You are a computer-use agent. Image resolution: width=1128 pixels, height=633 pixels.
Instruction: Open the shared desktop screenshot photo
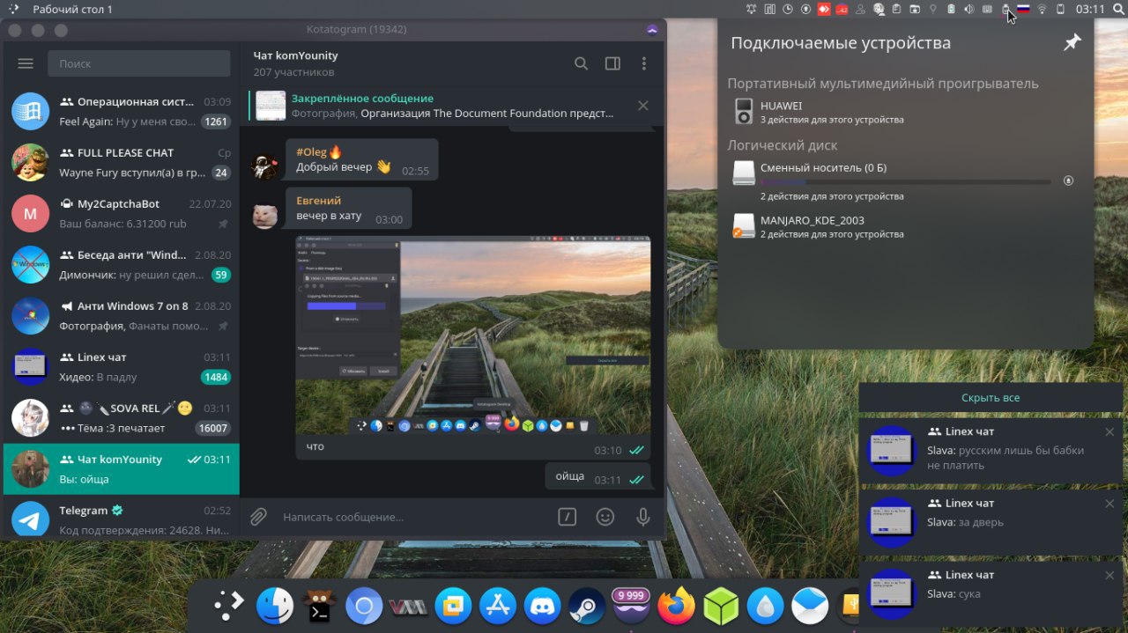(473, 335)
